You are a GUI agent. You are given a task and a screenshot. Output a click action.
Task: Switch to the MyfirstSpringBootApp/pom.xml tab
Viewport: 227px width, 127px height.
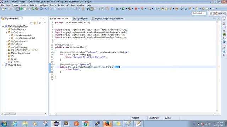[x=109, y=19]
